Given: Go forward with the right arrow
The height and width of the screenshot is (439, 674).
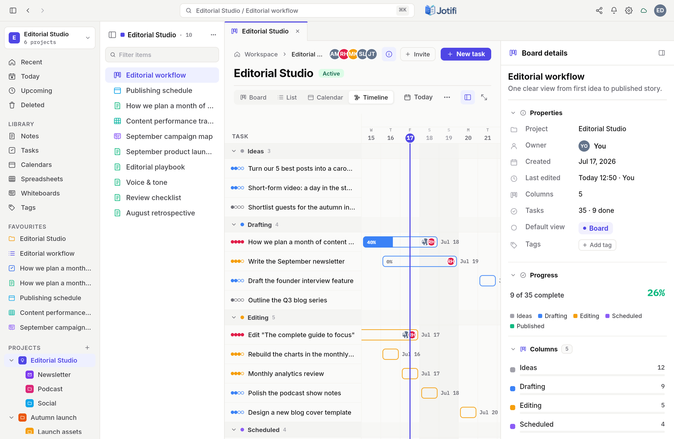Looking at the screenshot, I should [42, 10].
